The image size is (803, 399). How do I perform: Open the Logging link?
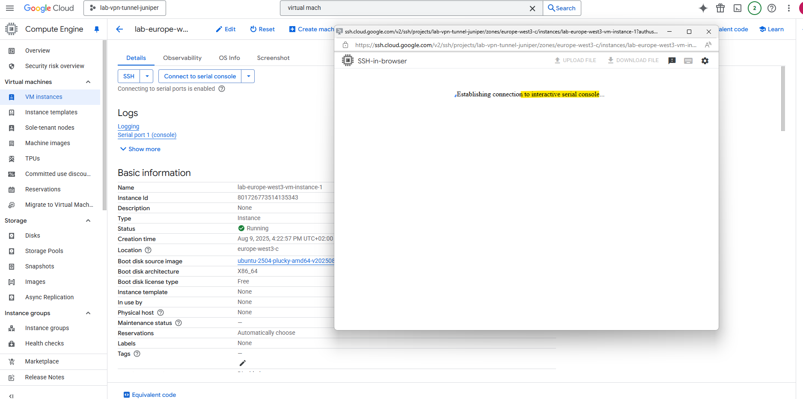128,126
